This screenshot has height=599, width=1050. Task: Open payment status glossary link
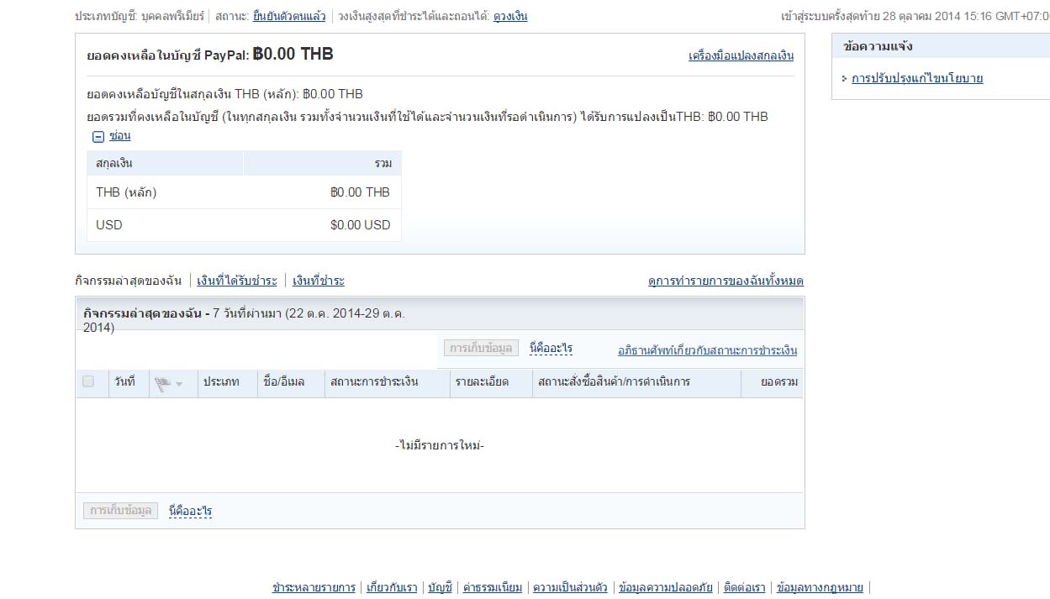point(707,350)
